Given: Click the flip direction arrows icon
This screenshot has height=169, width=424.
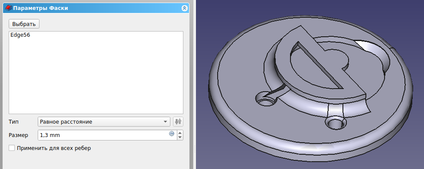Looking at the screenshot, I should 178,122.
